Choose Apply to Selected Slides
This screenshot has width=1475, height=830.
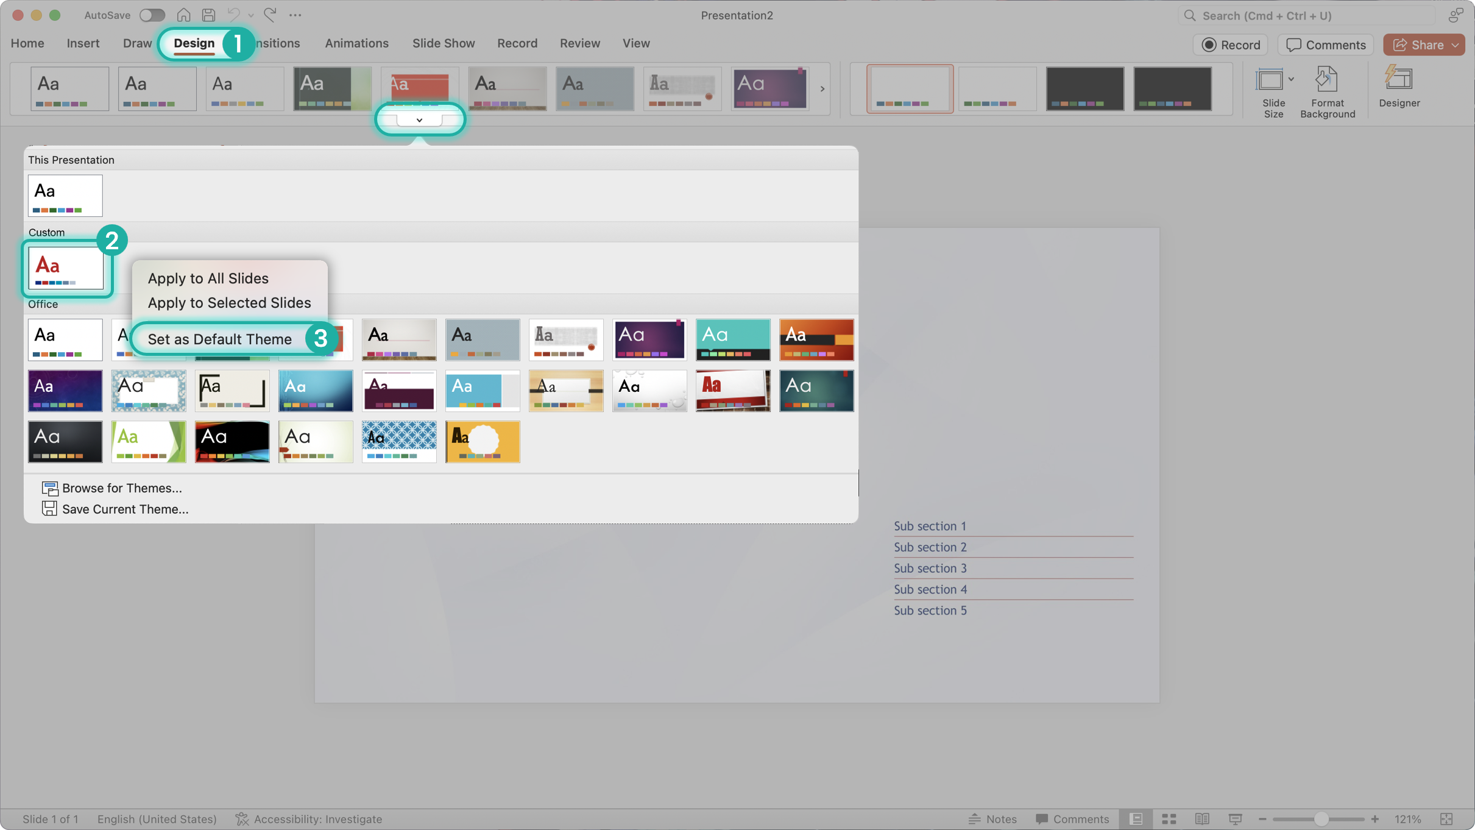point(229,303)
